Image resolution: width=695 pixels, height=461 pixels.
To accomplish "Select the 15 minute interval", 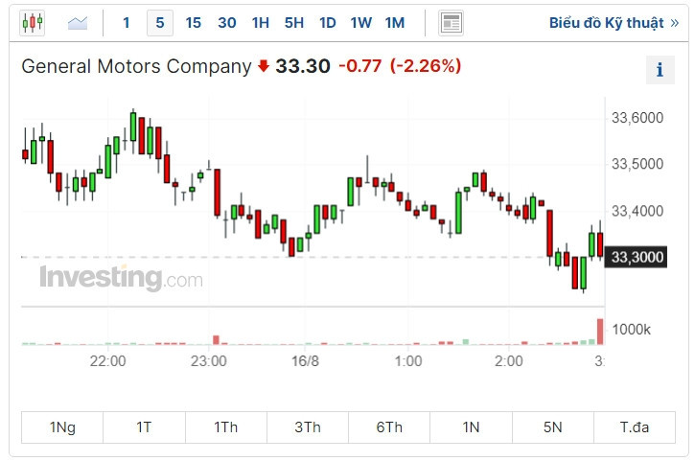I will coord(194,23).
